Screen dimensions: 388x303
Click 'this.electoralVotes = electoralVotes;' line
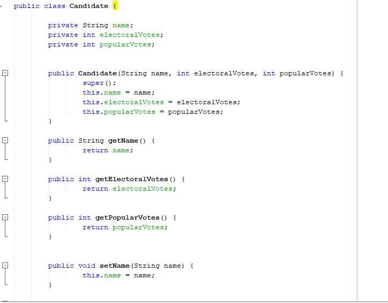[161, 103]
